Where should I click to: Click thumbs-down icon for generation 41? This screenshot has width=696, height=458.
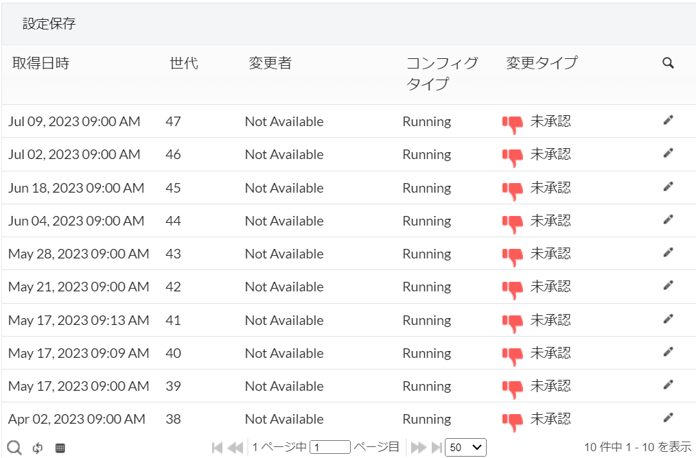point(512,322)
